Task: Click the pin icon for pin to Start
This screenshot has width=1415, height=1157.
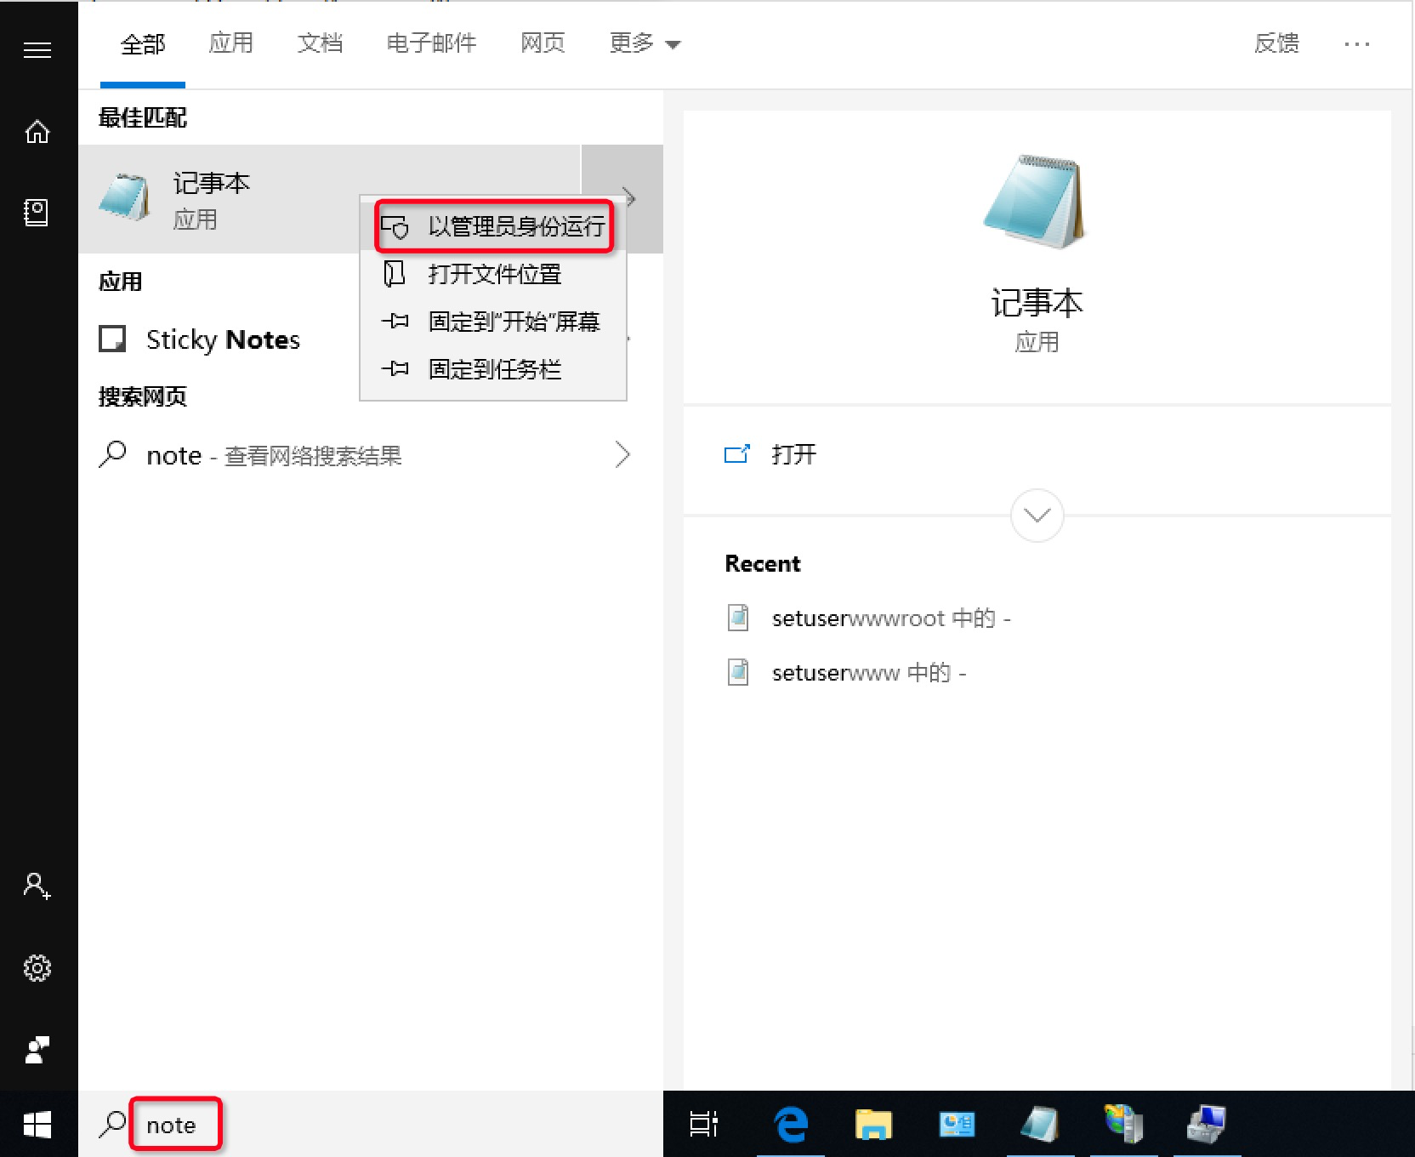Action: click(395, 321)
